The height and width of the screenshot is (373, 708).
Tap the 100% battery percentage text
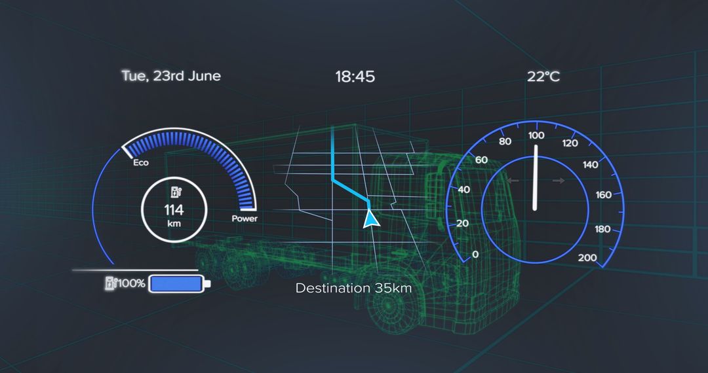tap(131, 284)
